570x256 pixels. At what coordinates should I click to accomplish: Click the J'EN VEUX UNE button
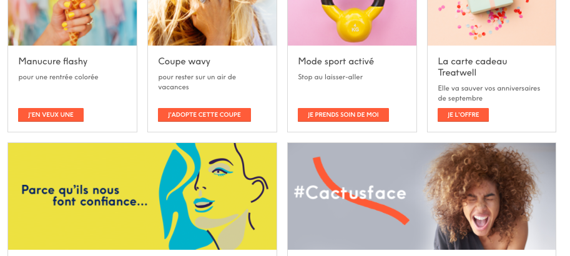tap(51, 115)
